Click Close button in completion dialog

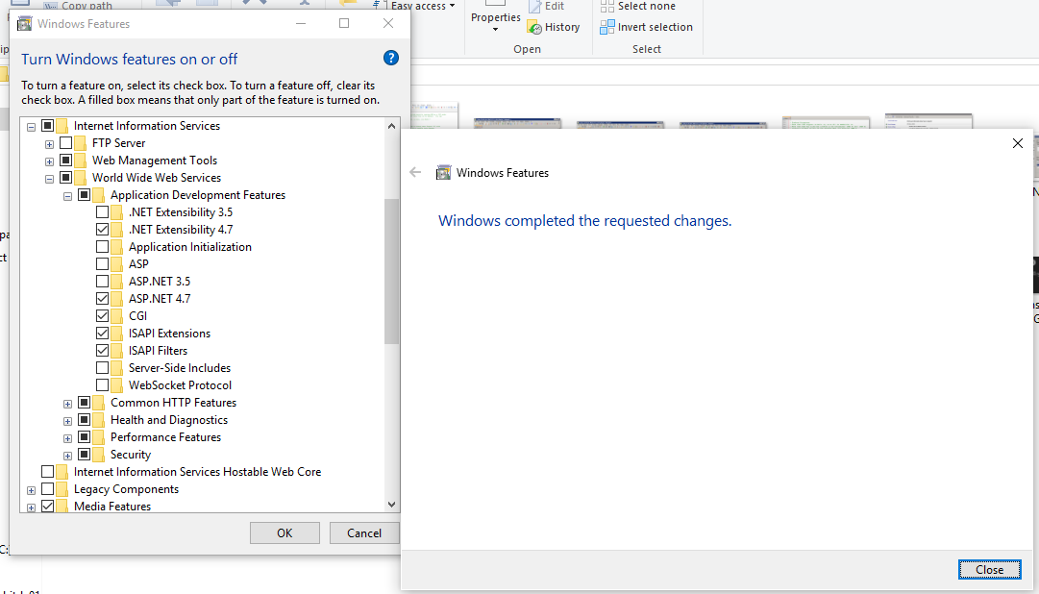(x=989, y=569)
